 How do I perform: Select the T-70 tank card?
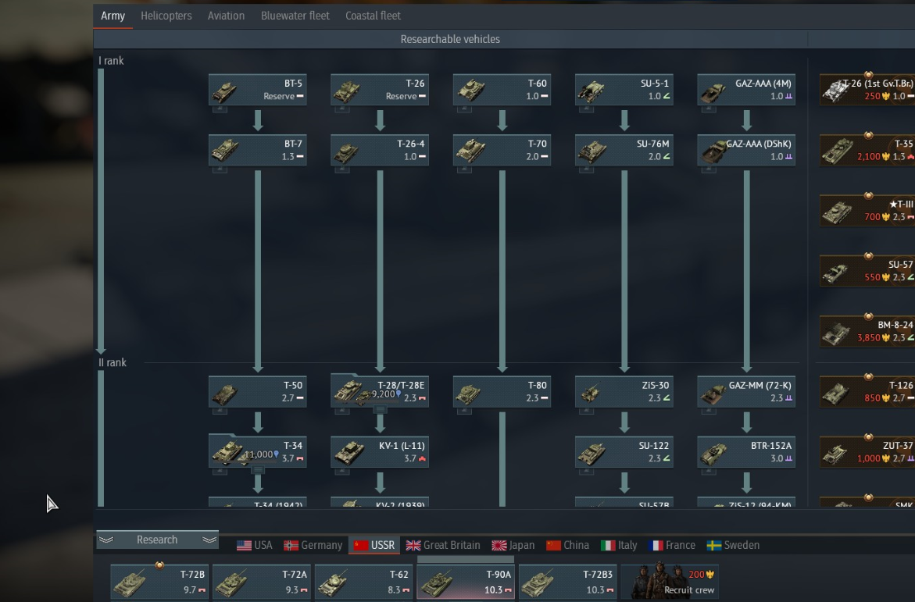click(502, 150)
